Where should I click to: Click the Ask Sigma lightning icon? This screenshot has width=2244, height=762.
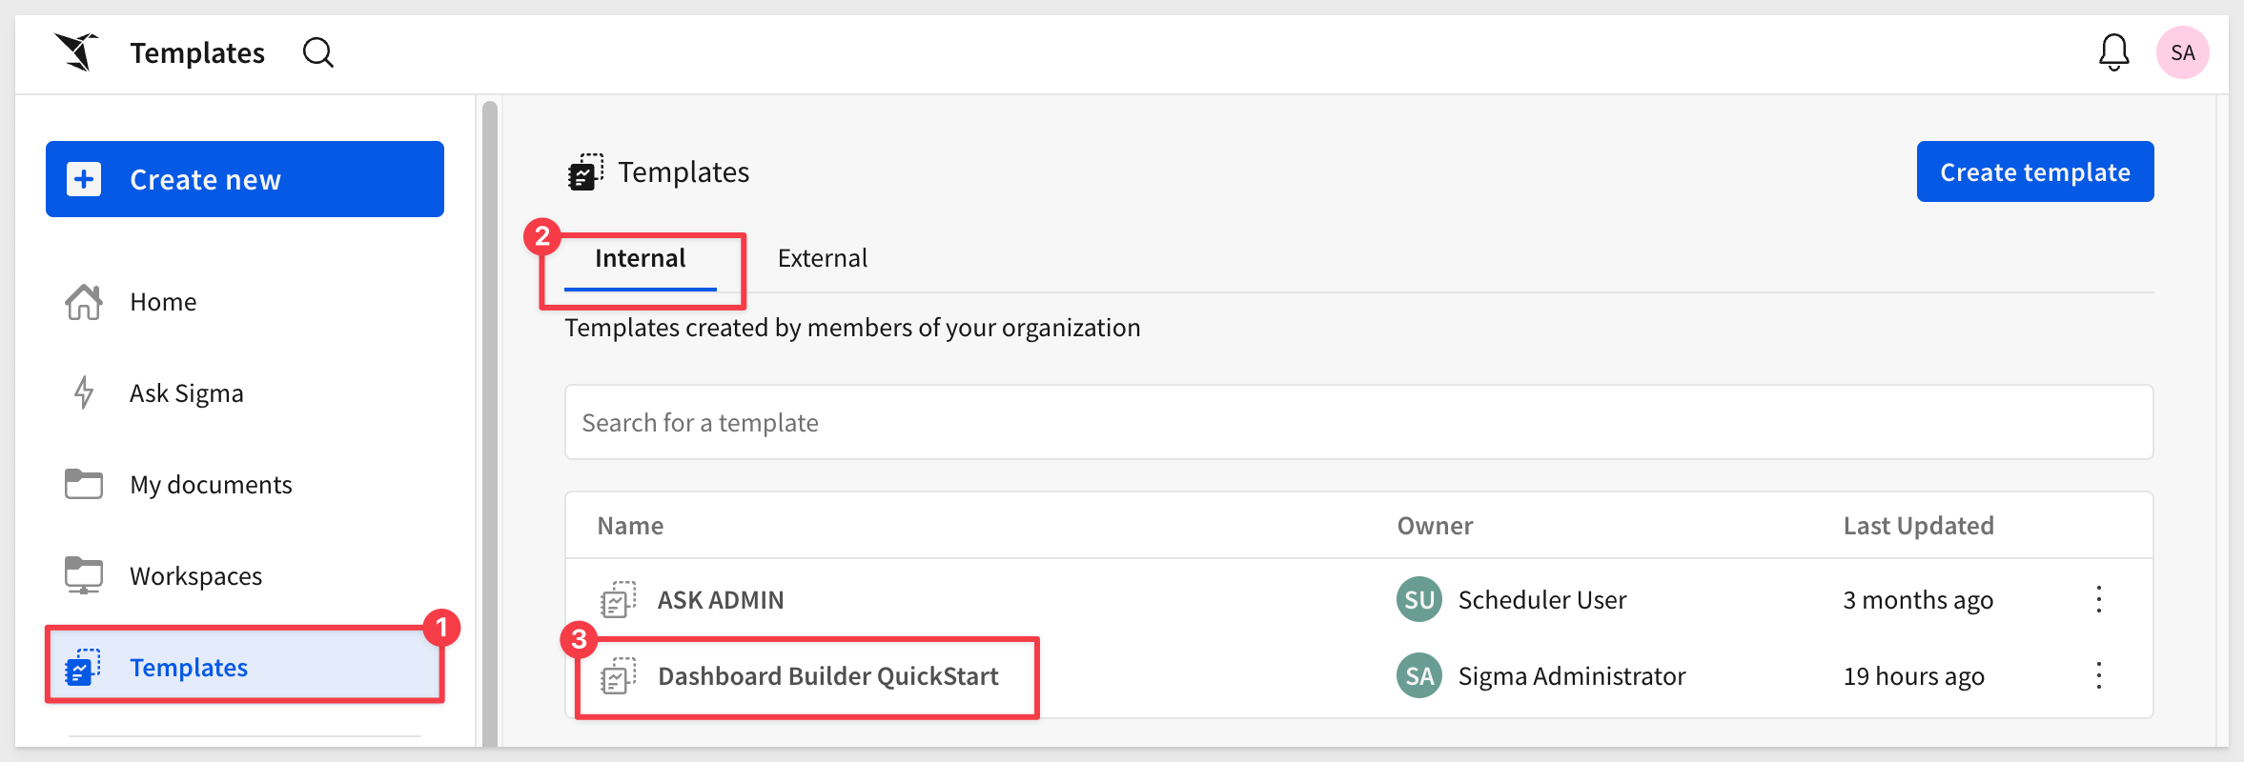point(84,392)
